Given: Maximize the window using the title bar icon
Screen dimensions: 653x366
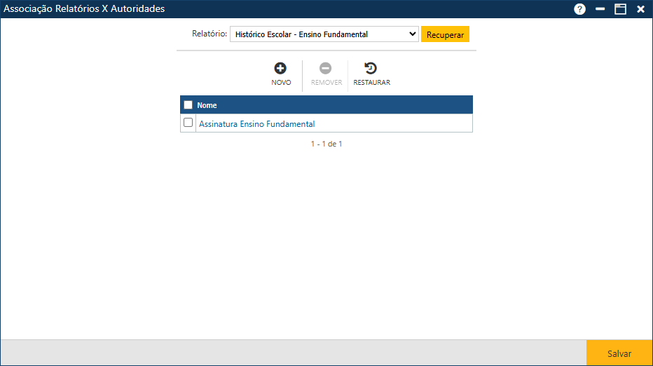Looking at the screenshot, I should 621,8.
